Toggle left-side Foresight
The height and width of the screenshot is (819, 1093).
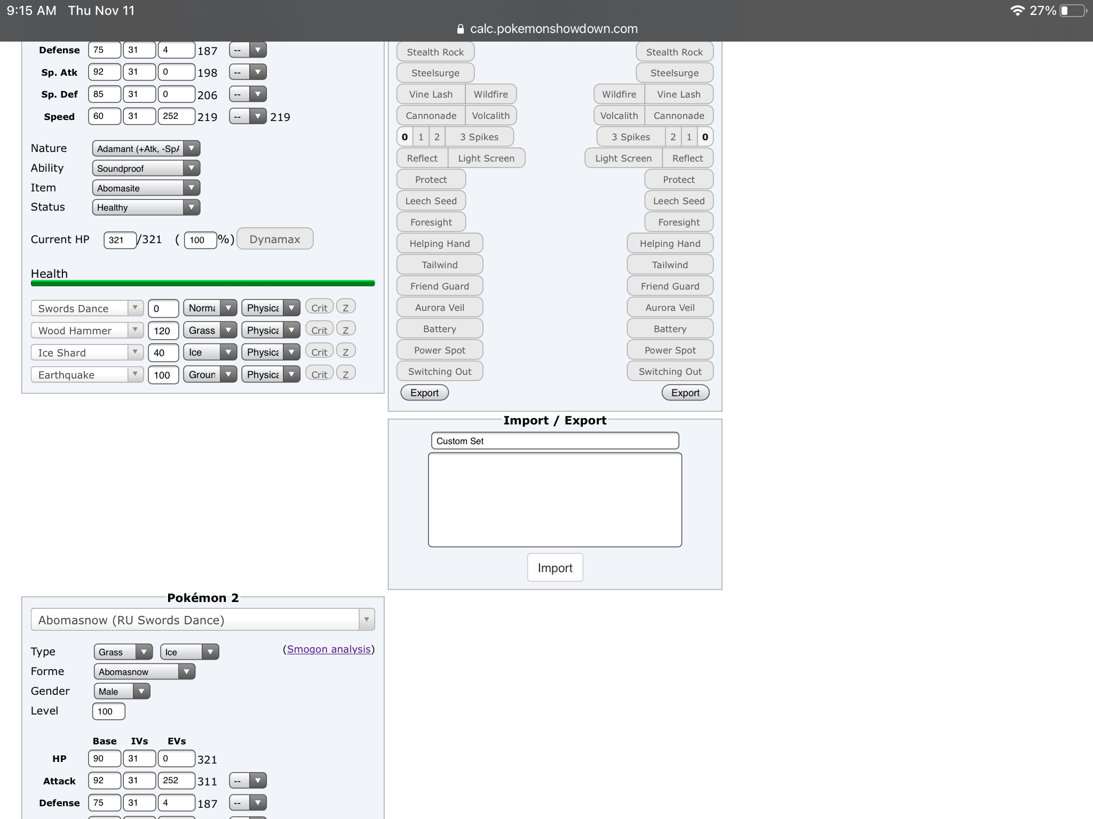pyautogui.click(x=431, y=222)
